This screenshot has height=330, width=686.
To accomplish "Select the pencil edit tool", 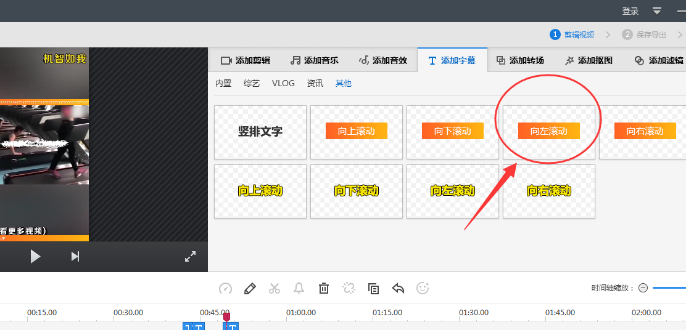I will point(250,288).
